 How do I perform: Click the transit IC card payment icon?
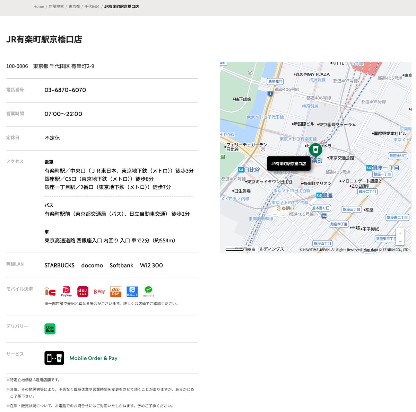(x=50, y=292)
